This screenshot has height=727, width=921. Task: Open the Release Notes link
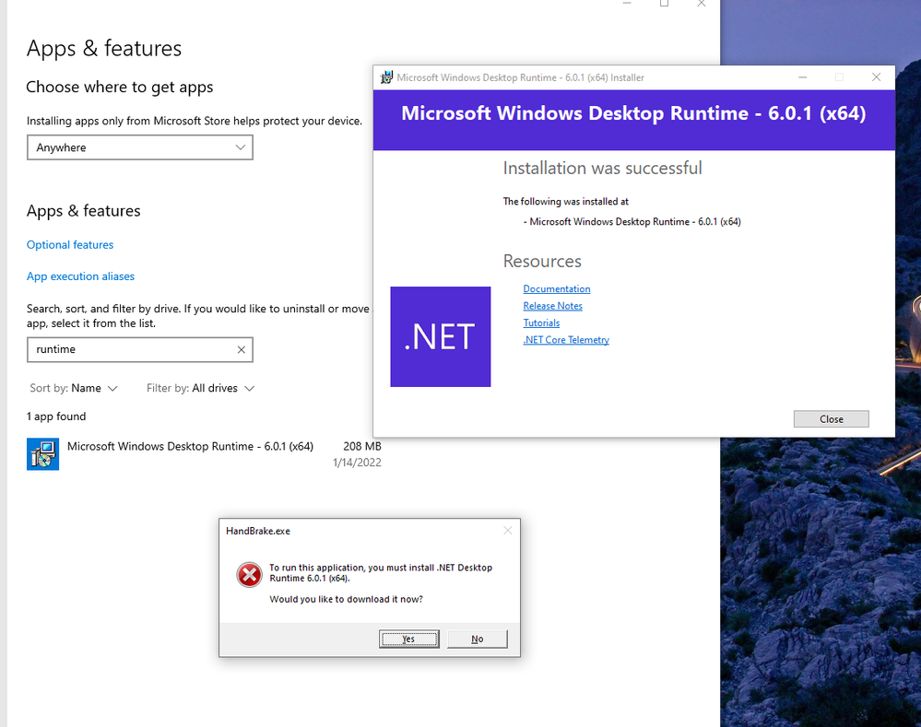[553, 306]
